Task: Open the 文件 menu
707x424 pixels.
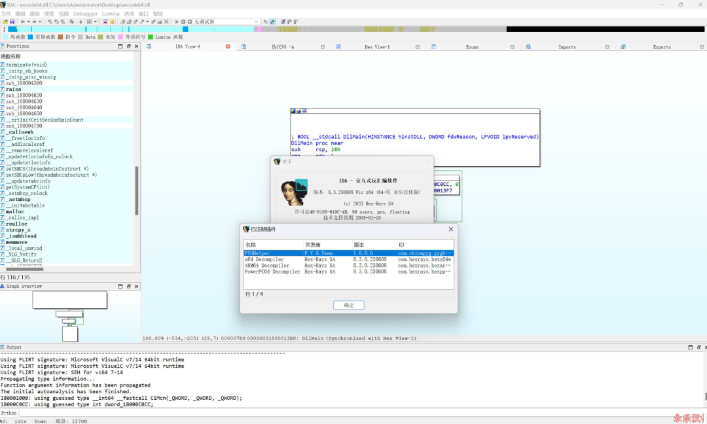Action: click(5, 14)
